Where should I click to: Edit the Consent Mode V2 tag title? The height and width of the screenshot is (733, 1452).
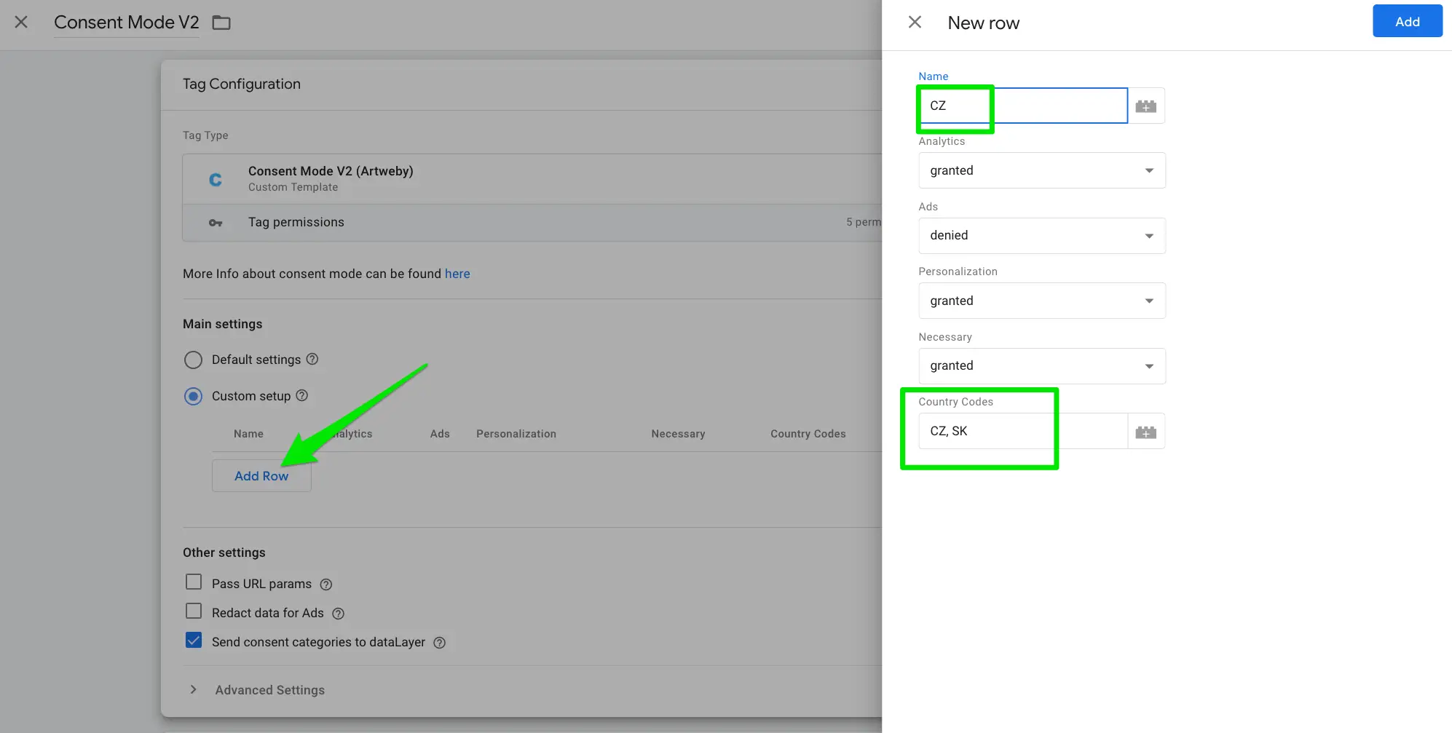[127, 23]
